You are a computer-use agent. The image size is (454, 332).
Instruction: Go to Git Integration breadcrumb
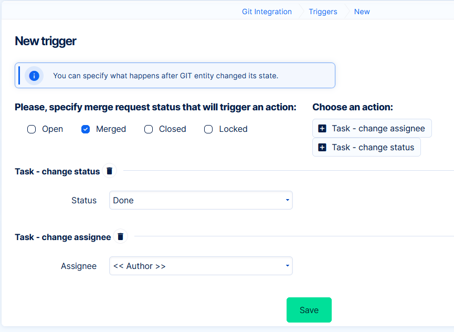point(267,12)
